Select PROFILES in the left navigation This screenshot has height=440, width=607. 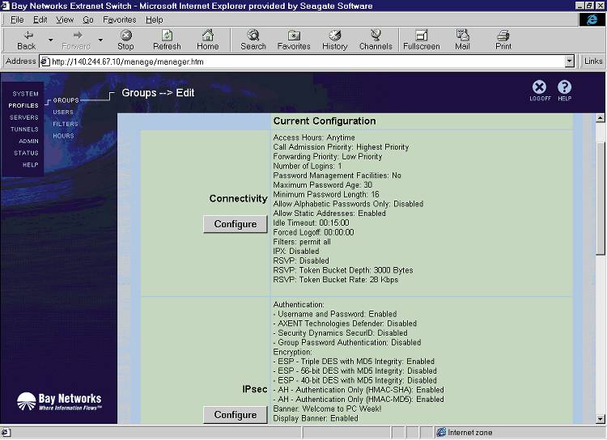pyautogui.click(x=23, y=105)
